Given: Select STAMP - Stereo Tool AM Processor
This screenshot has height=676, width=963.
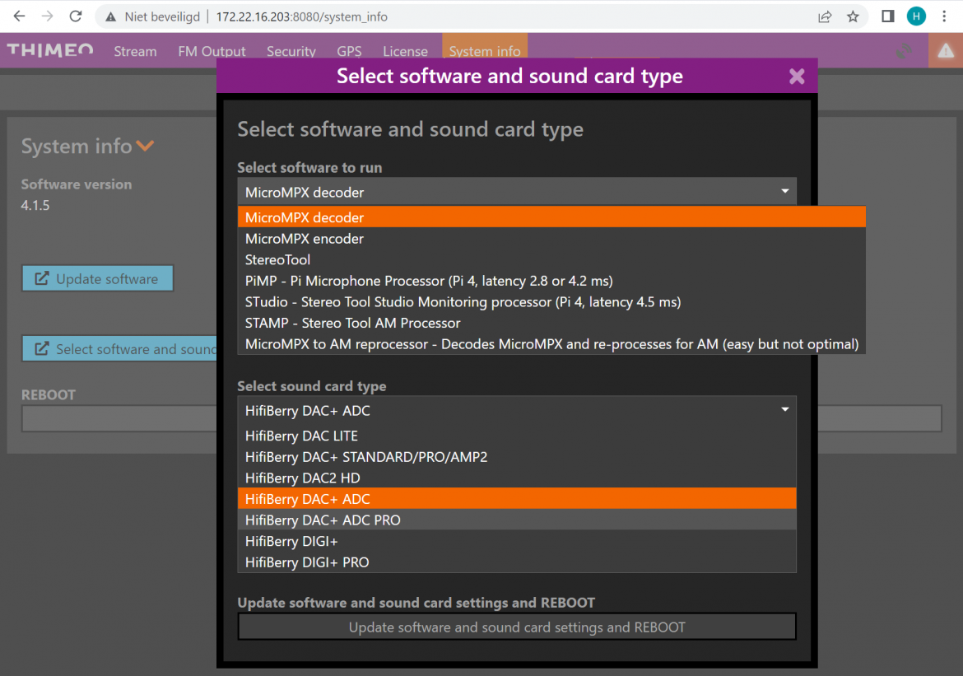Looking at the screenshot, I should tap(352, 324).
